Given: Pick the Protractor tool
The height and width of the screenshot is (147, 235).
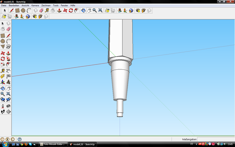Looking at the screenshot, I should (x=3, y=76).
